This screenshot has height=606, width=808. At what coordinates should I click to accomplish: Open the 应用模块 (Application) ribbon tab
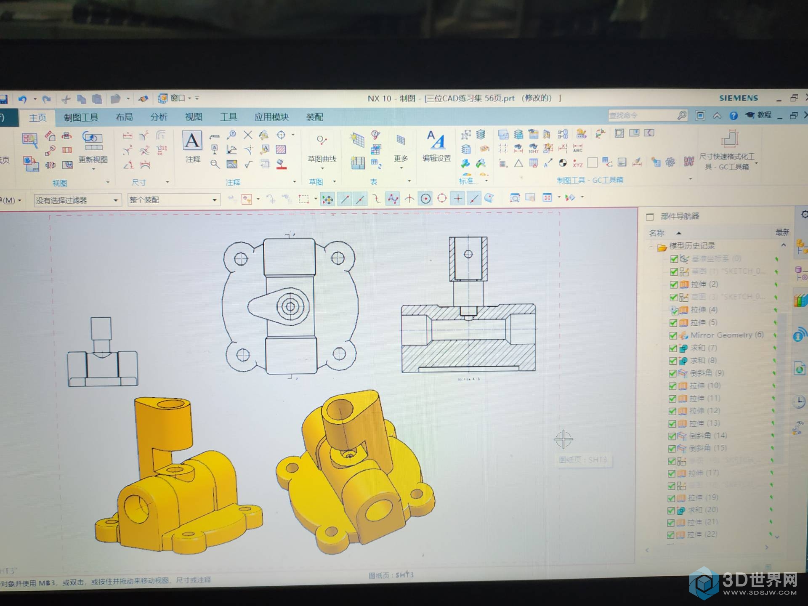coord(271,117)
